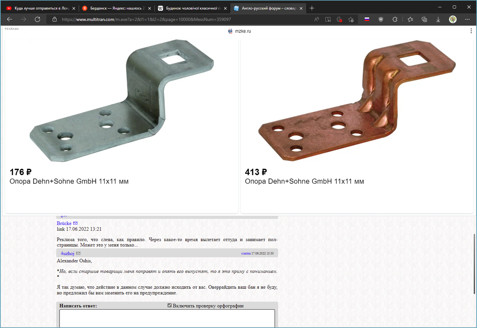Switch to the Wikipedia Будинок tab
This screenshot has width=477, height=328.
192,8
